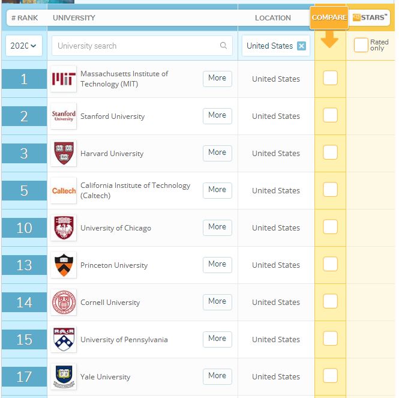Click the MIT logo icon

[64, 79]
